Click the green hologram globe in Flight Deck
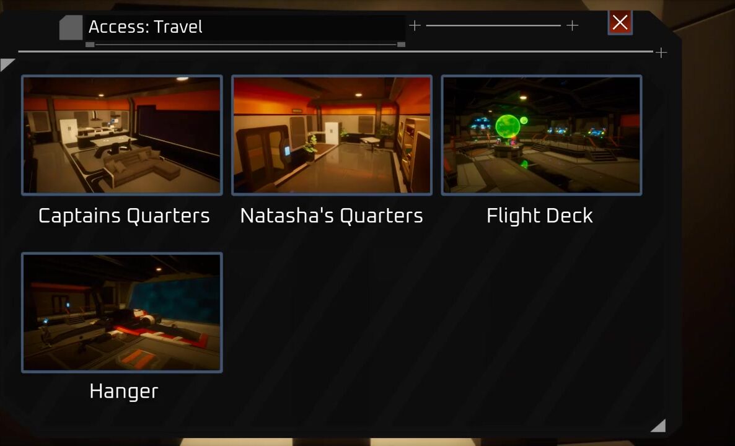This screenshot has height=446, width=735. tap(508, 126)
